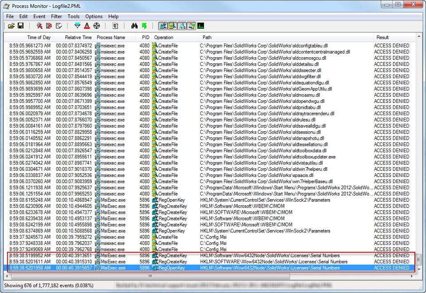Toggle Show Process and Thread Activity button
This screenshot has width=426, height=293.
pos(192,26)
